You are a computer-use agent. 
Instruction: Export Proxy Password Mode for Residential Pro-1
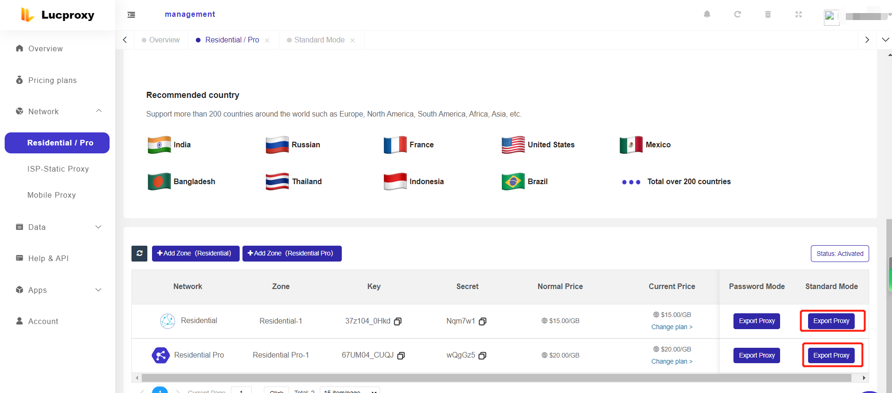(756, 356)
